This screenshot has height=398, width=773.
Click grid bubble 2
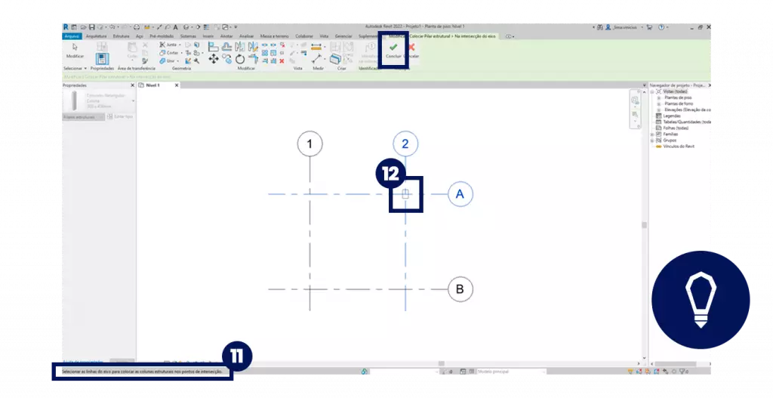pos(405,144)
